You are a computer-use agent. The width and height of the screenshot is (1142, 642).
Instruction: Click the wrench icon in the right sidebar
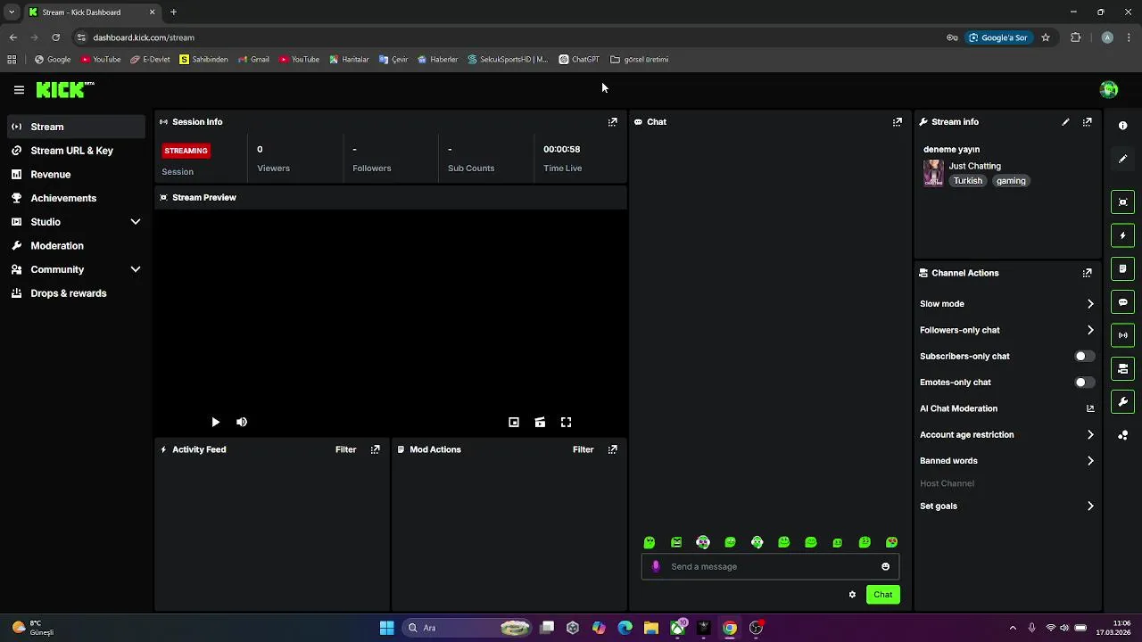[x=1122, y=402]
